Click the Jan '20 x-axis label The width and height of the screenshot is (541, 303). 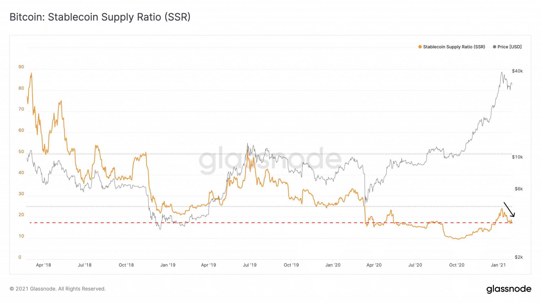pyautogui.click(x=333, y=265)
